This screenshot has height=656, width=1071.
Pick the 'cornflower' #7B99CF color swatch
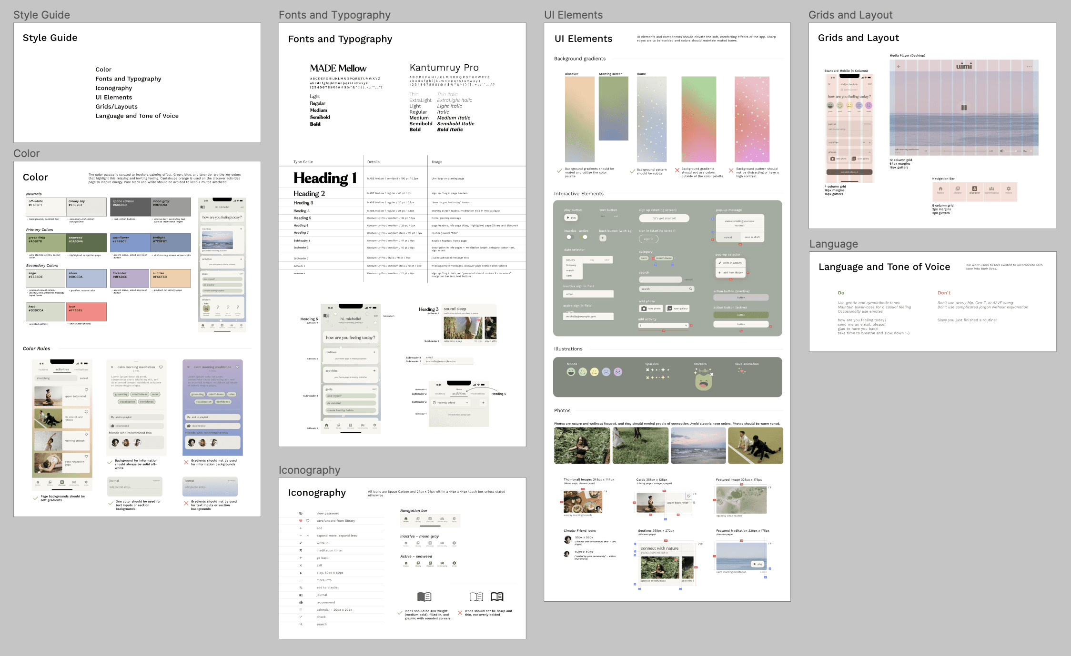coord(131,243)
